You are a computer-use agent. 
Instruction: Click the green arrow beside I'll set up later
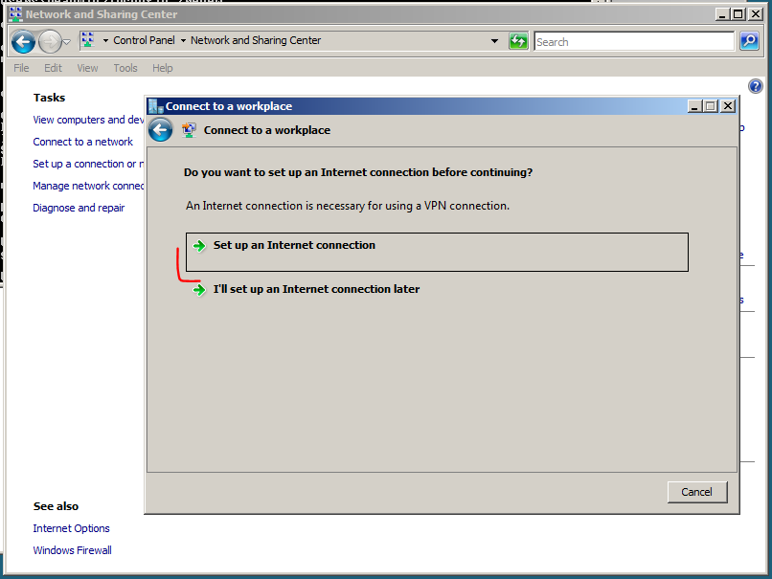tap(199, 290)
